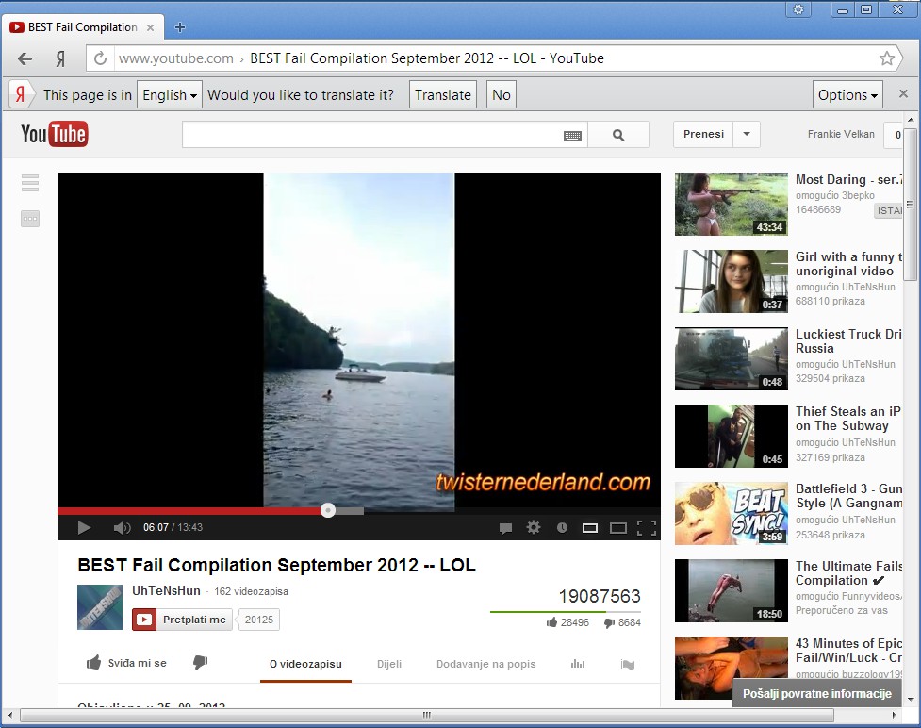Submit search with the magnifier button
The width and height of the screenshot is (921, 728).
617,135
